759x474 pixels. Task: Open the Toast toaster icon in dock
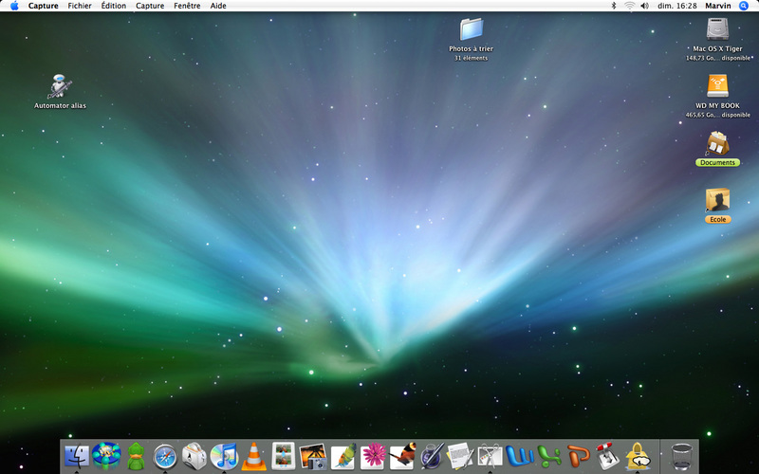(x=194, y=456)
